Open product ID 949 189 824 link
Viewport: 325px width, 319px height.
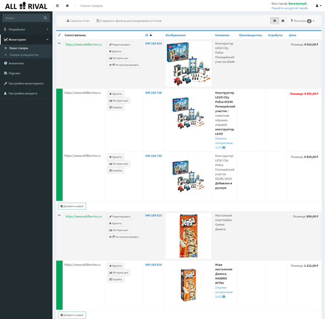[x=153, y=43]
